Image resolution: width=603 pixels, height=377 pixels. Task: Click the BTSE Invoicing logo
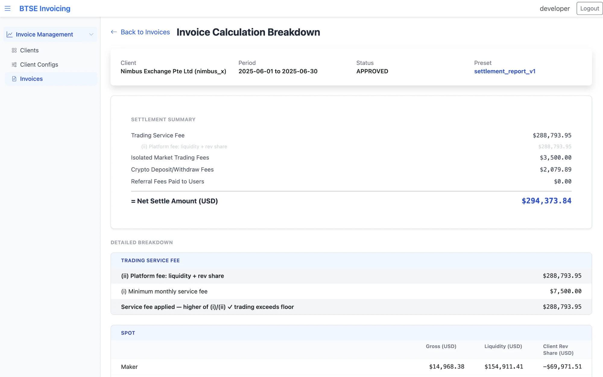45,8
